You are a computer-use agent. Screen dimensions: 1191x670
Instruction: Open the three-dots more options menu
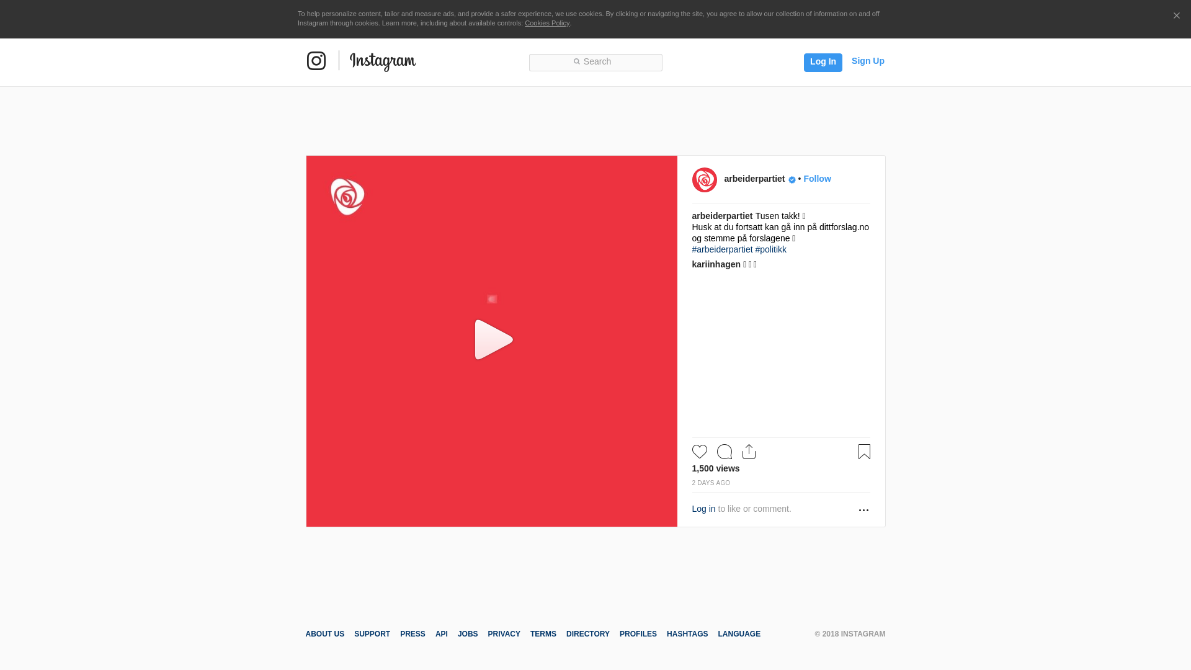click(863, 510)
